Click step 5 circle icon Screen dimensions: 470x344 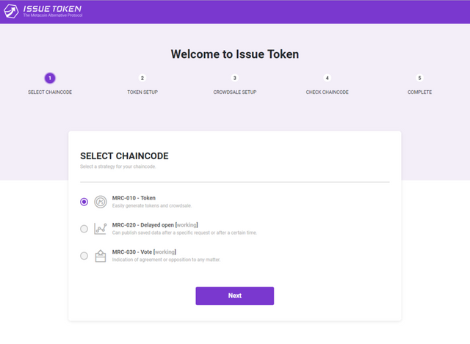(x=420, y=78)
